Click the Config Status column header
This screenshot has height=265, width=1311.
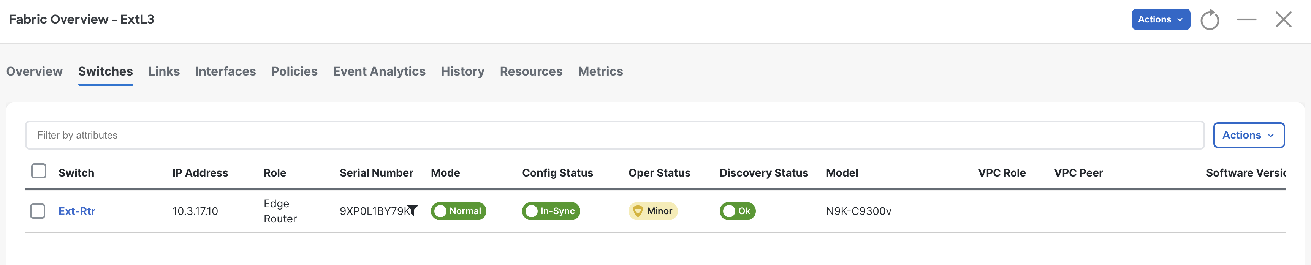[557, 173]
